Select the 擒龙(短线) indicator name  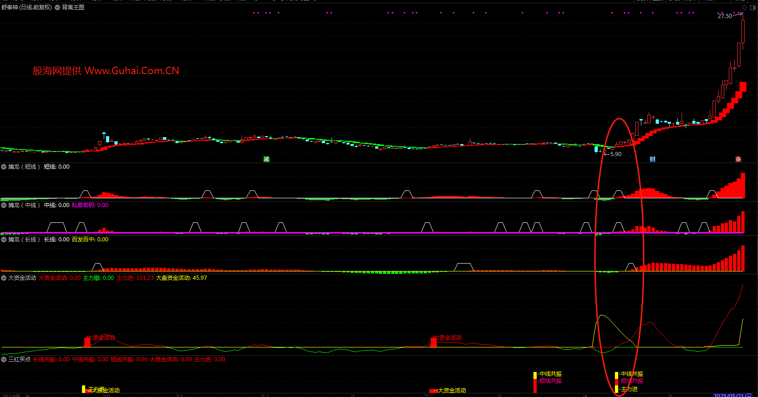[x=24, y=167]
